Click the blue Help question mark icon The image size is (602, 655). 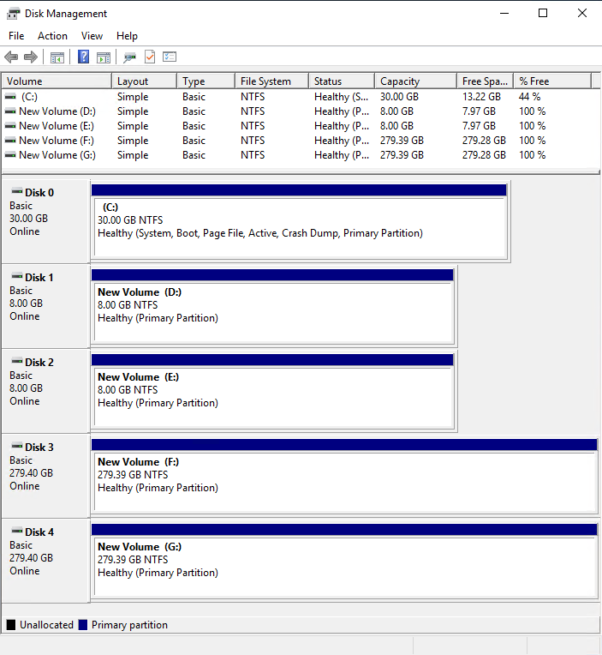(84, 57)
